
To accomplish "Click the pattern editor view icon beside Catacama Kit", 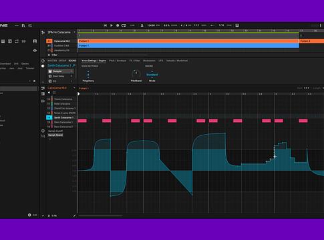I will [x=43, y=89].
